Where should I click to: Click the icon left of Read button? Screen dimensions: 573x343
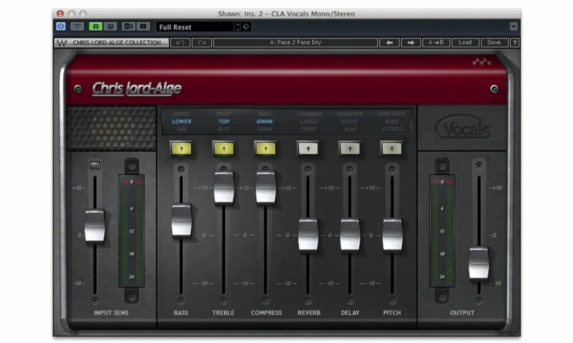pyautogui.click(x=77, y=26)
